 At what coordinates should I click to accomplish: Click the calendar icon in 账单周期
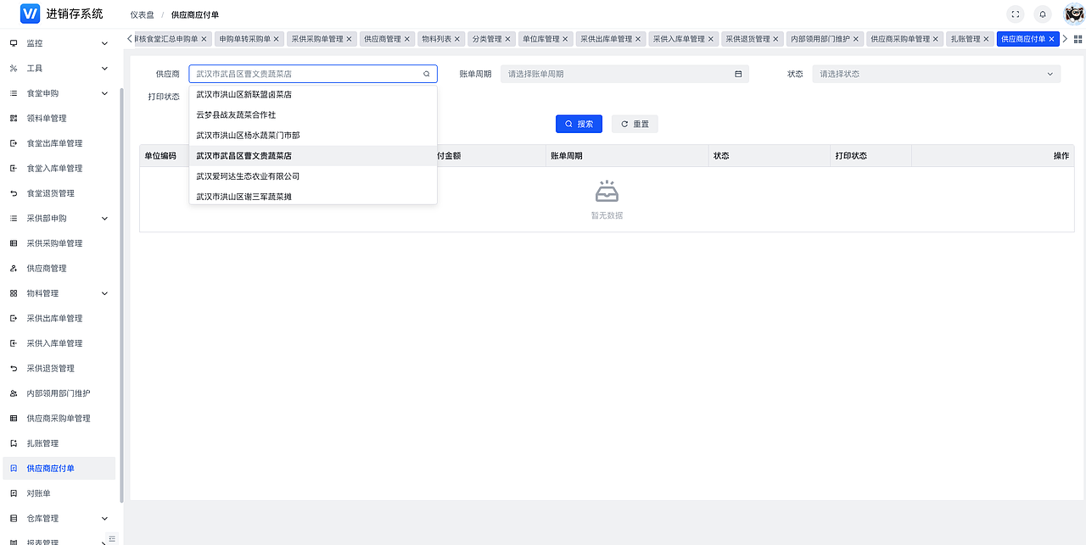coord(738,74)
